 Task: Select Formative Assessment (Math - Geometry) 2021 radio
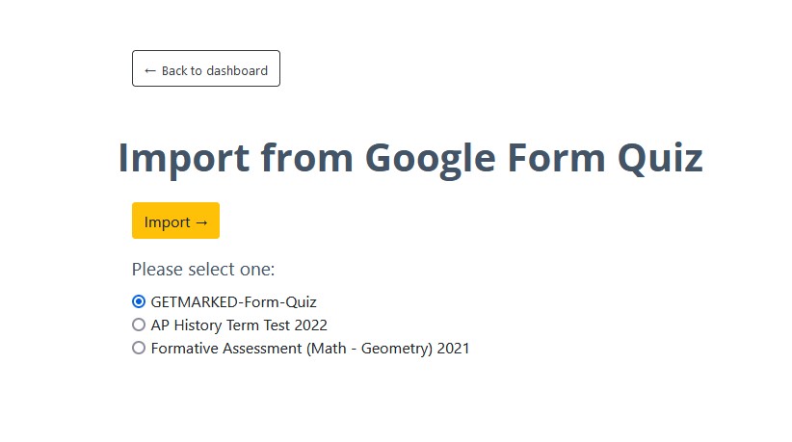click(139, 348)
